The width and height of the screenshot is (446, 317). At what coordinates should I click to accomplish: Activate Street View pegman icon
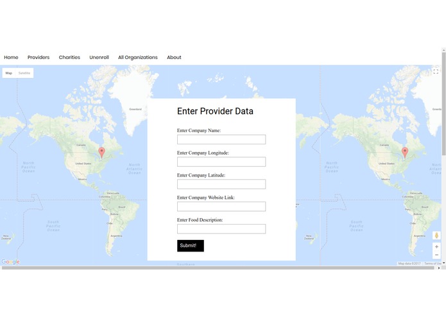[436, 236]
